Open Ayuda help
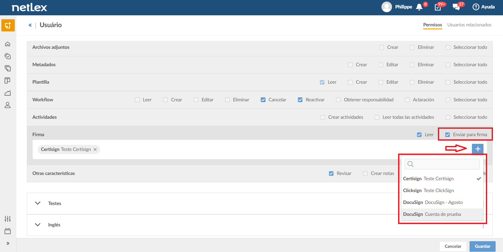Screen dimensions: 503x252 pos(483,7)
